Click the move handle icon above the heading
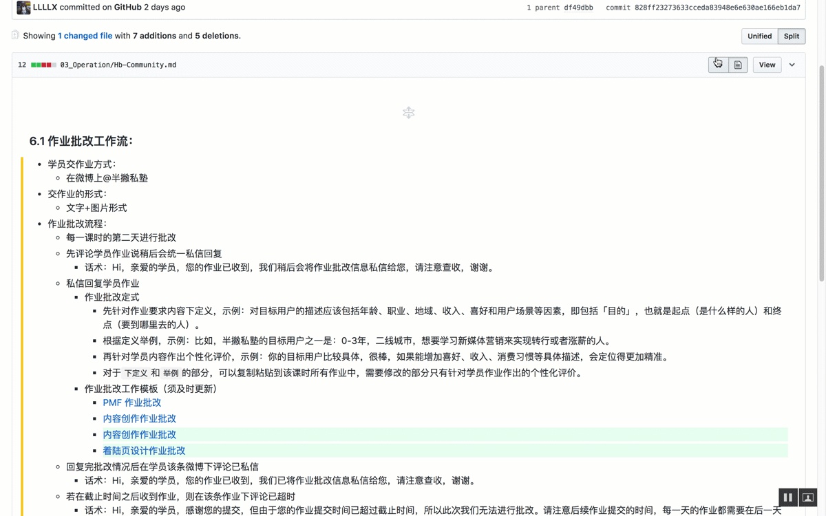The image size is (826, 516). [408, 113]
